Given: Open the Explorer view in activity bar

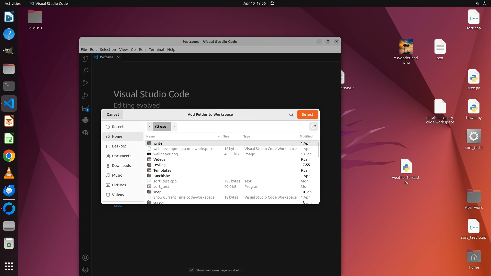Looking at the screenshot, I should (85, 59).
